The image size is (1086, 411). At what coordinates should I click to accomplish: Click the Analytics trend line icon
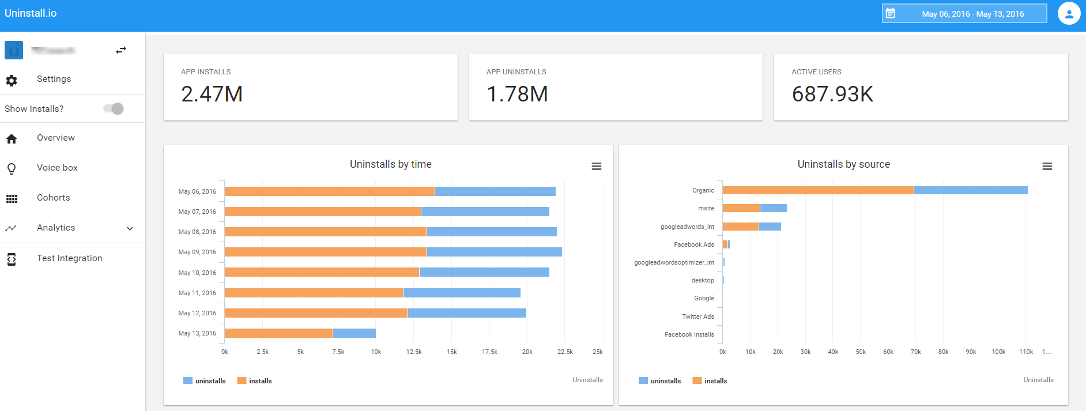[x=11, y=228]
